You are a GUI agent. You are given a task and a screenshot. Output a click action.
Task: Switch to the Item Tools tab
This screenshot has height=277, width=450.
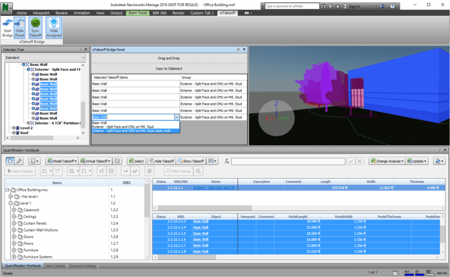(138, 13)
